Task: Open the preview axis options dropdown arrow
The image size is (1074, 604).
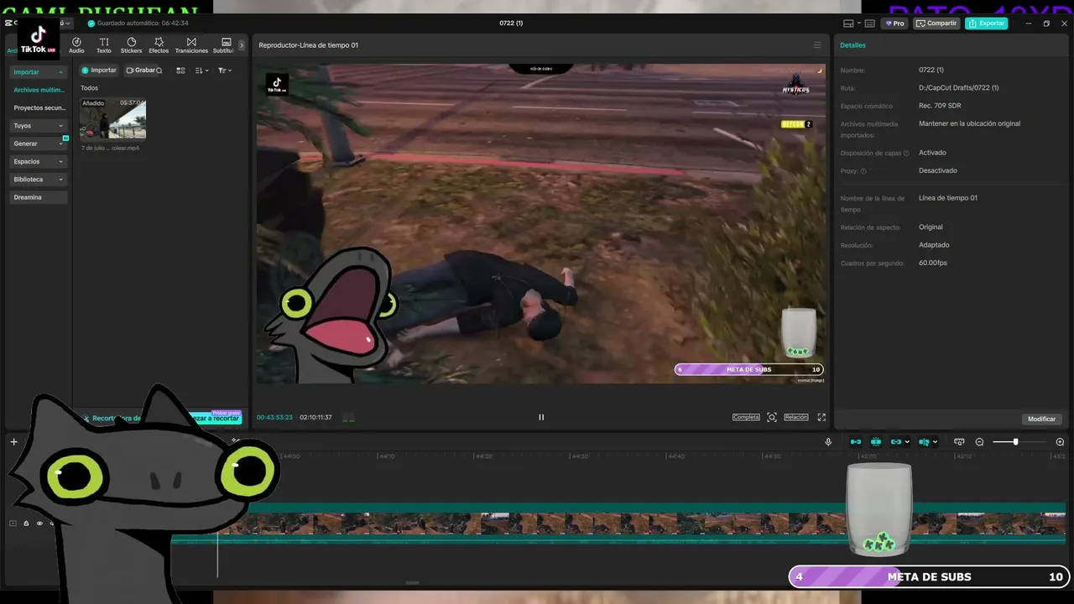Action: (x=935, y=442)
